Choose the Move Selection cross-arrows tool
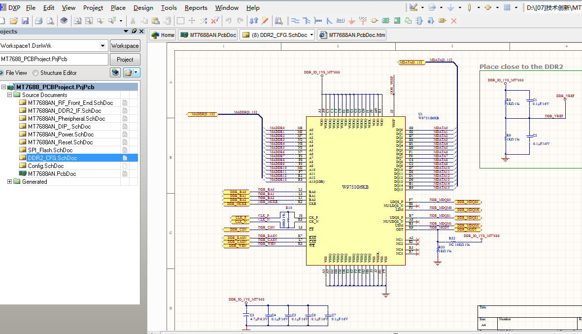Image resolution: width=582 pixels, height=334 pixels. [192, 21]
